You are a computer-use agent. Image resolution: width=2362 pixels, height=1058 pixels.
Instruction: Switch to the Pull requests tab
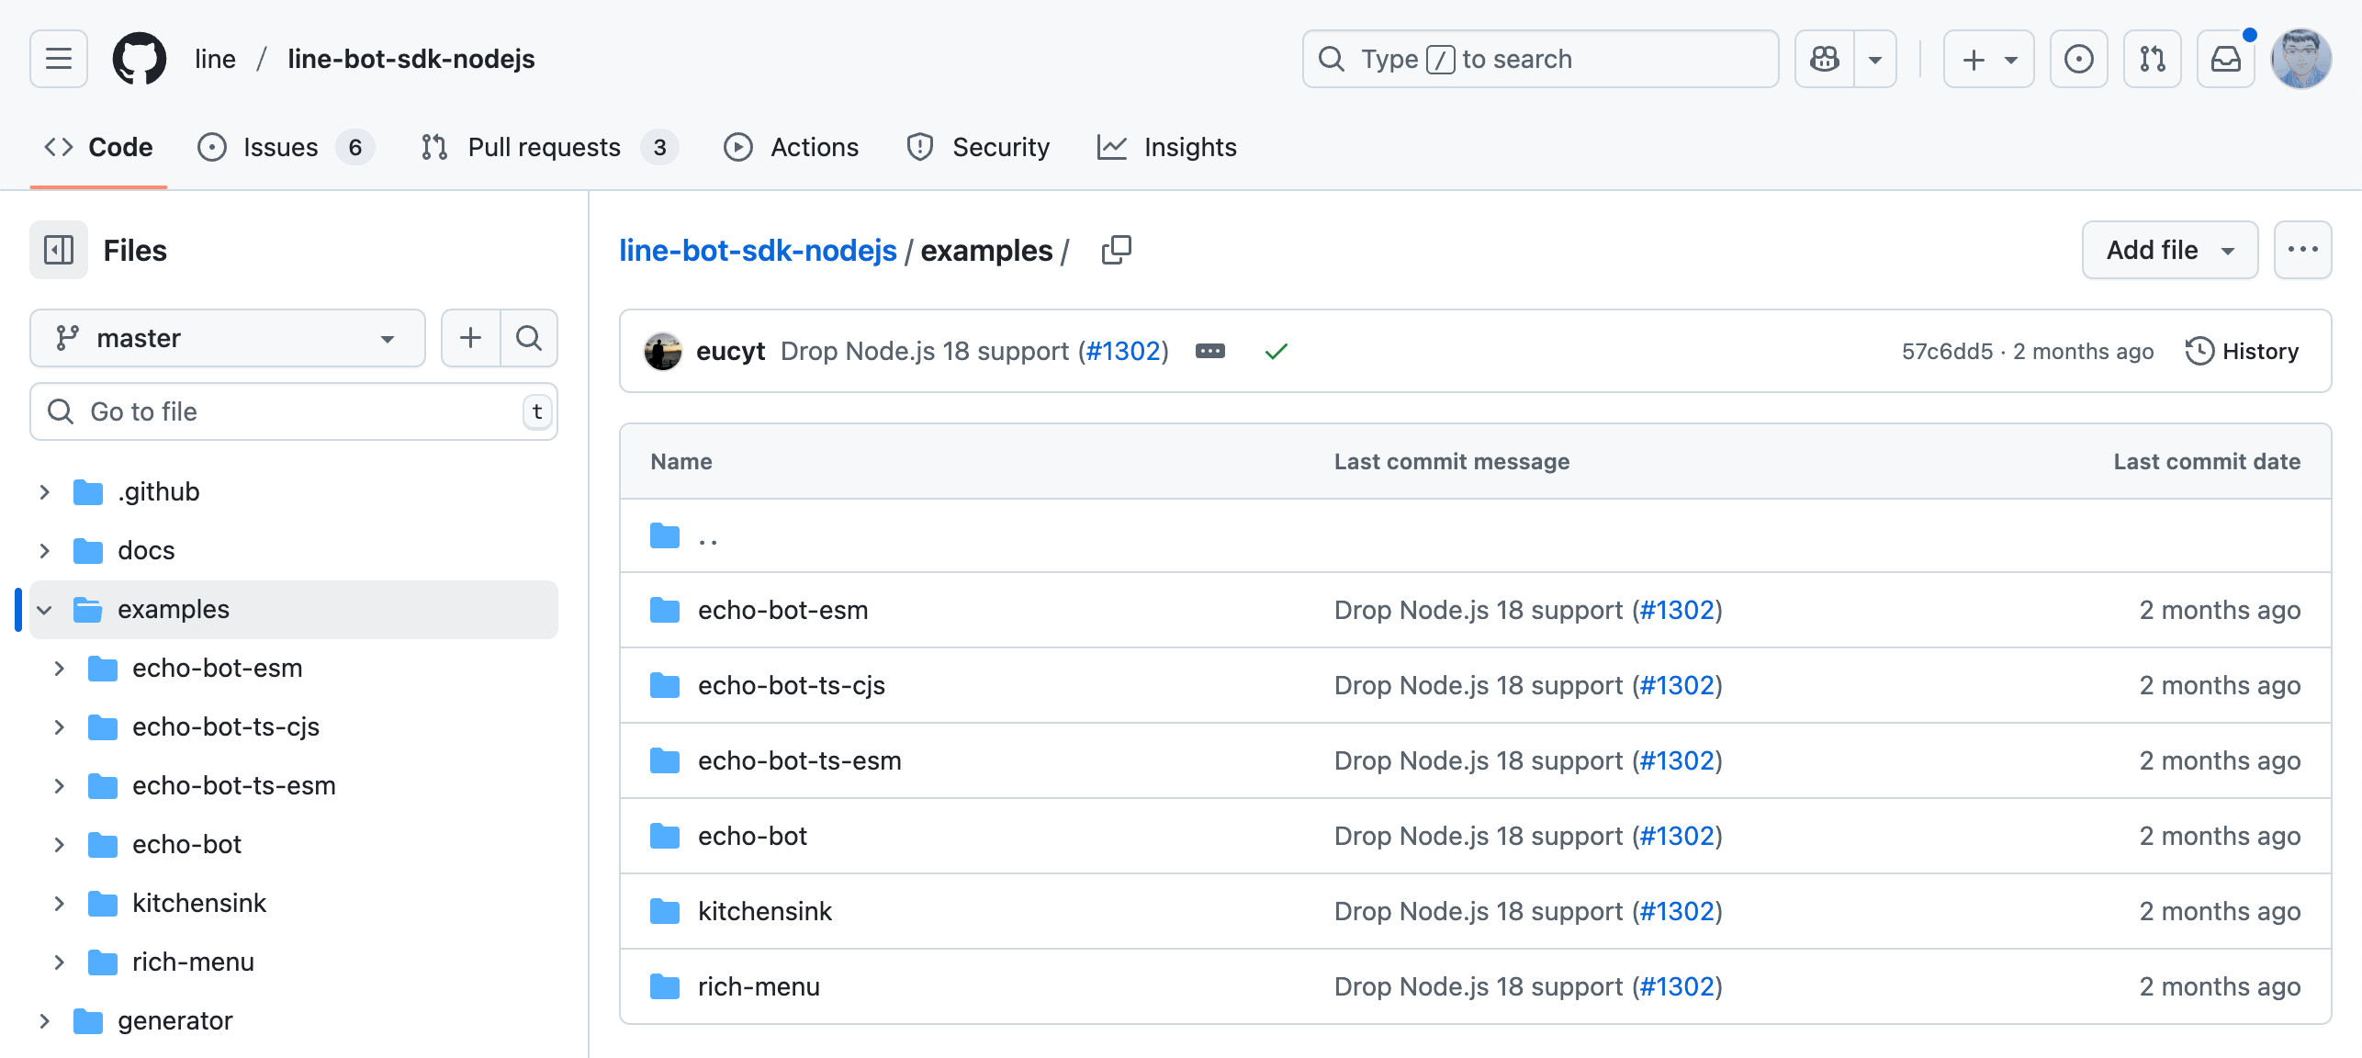(544, 147)
